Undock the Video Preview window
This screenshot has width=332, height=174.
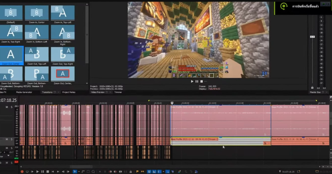107,92
